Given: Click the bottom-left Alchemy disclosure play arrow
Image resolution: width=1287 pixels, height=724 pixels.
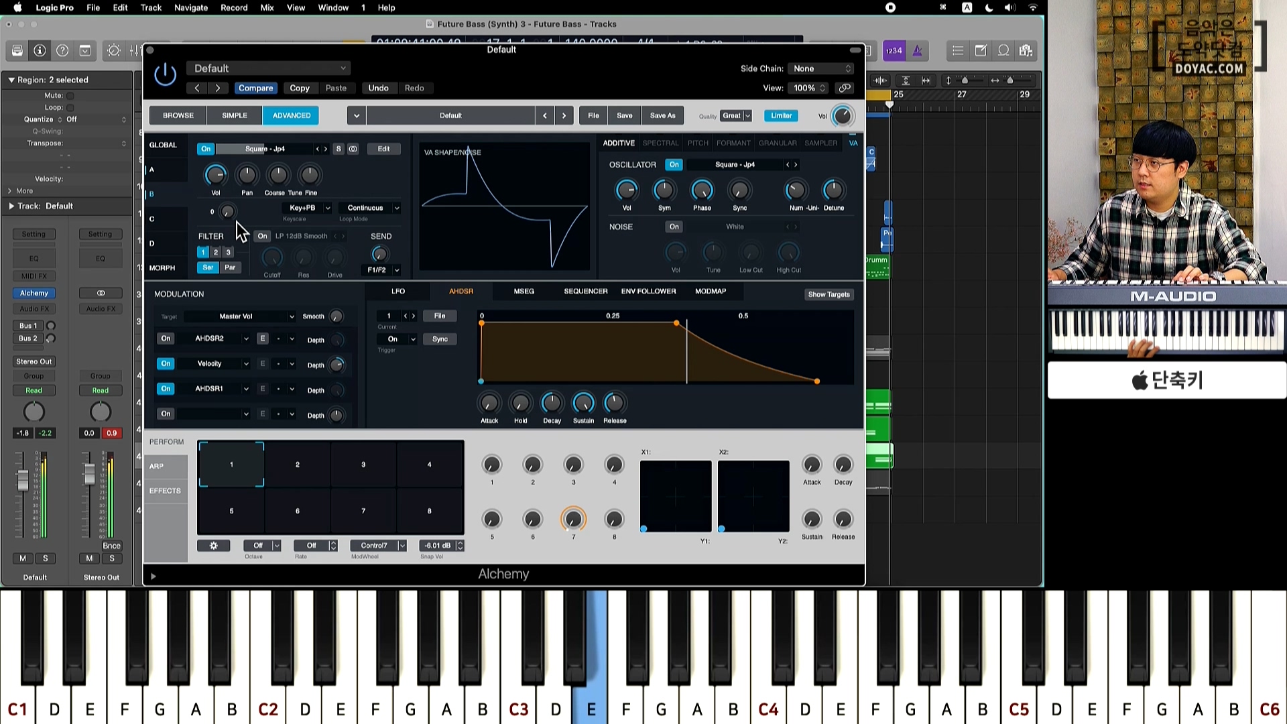Looking at the screenshot, I should (154, 576).
